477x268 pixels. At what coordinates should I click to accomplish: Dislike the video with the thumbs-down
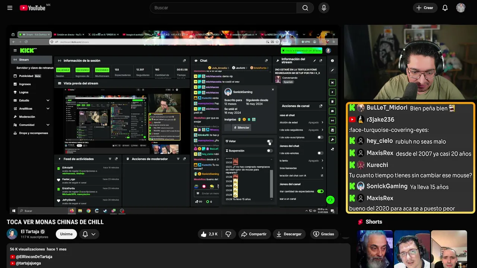[x=228, y=234]
